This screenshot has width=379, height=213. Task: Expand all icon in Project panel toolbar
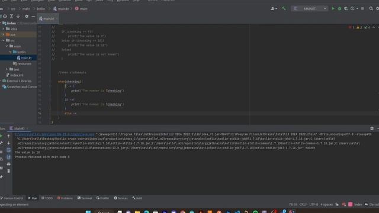(11, 17)
